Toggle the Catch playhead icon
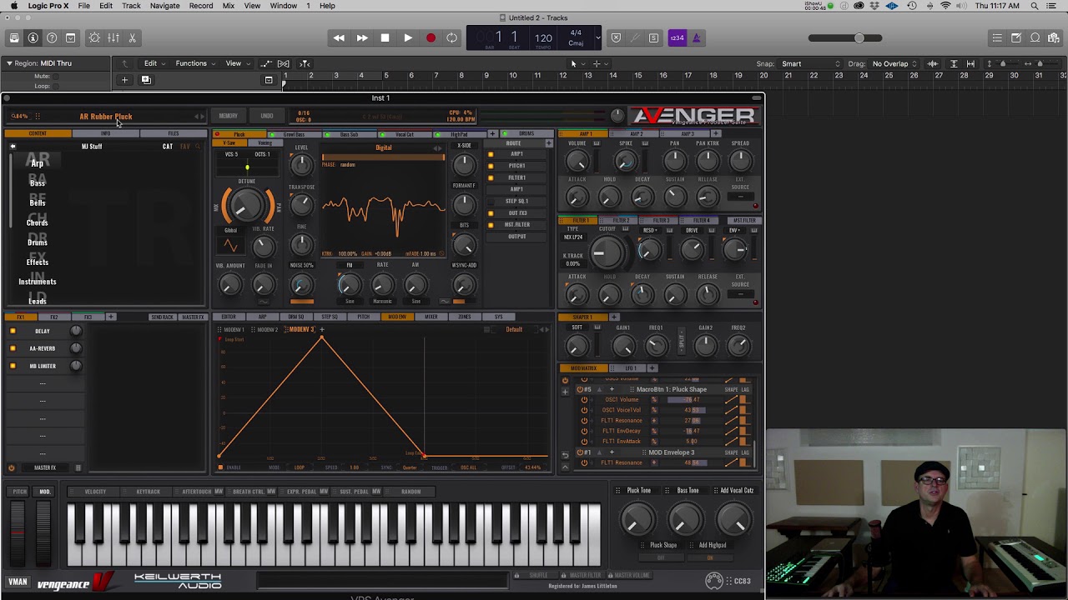Viewport: 1068px width, 600px height. [305, 63]
